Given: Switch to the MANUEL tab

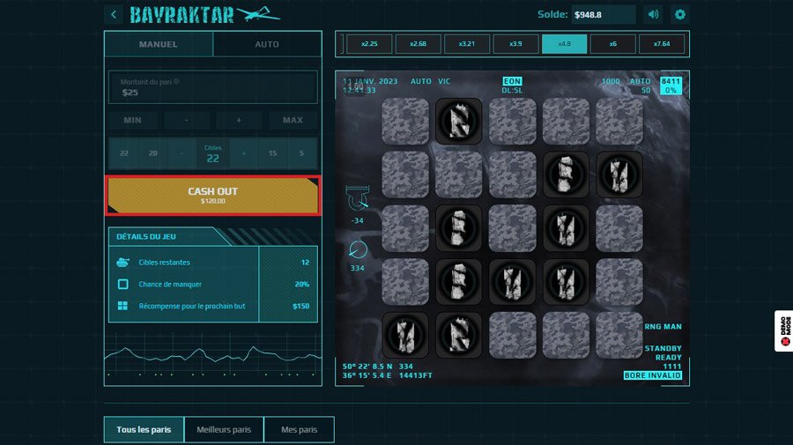Looking at the screenshot, I should coord(159,44).
